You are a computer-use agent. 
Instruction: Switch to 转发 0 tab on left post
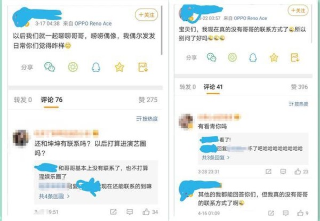point(22,100)
